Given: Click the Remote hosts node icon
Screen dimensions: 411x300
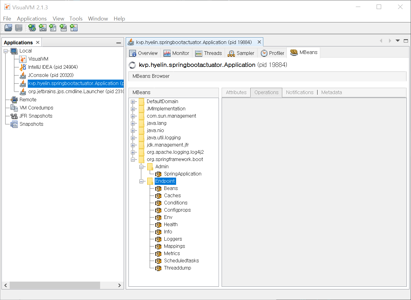Looking at the screenshot, I should point(14,99).
